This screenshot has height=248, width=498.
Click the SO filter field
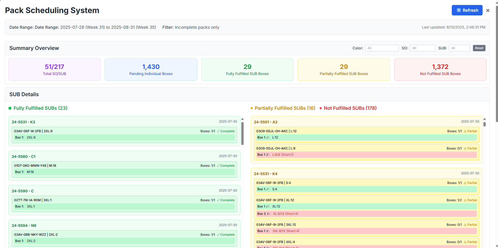[422, 48]
